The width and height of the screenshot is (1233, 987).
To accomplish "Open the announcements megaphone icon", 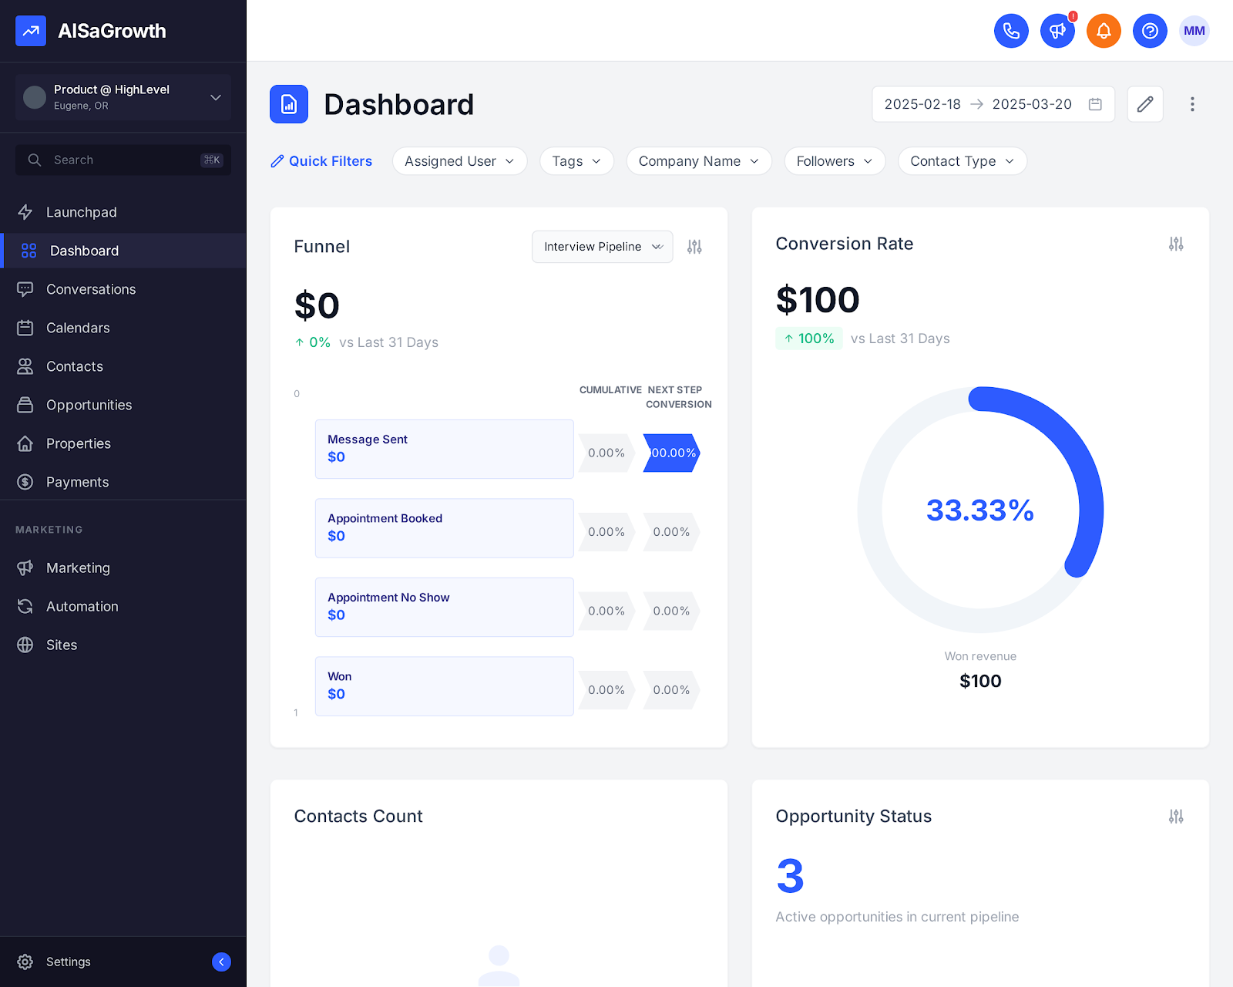I will [1057, 31].
